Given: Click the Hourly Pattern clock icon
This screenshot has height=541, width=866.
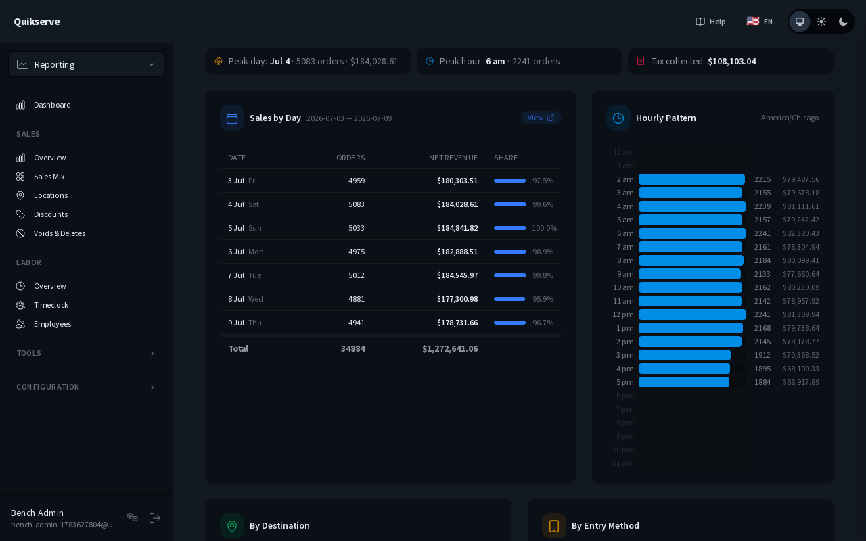Looking at the screenshot, I should (618, 118).
